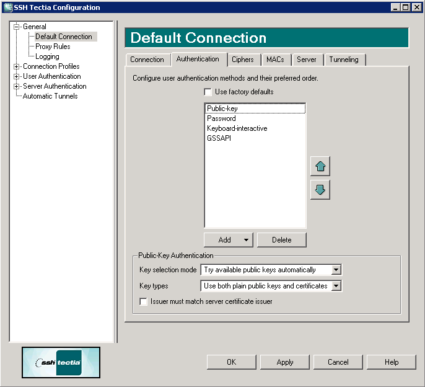
Task: Select User Authentication tree label
Action: point(52,76)
